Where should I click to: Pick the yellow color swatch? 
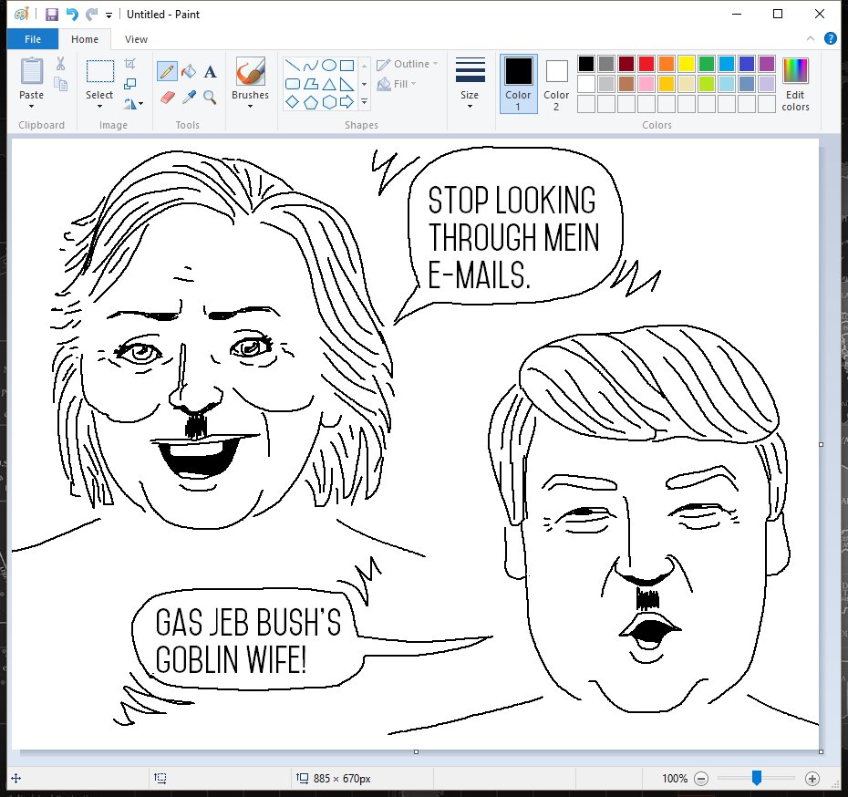(687, 64)
